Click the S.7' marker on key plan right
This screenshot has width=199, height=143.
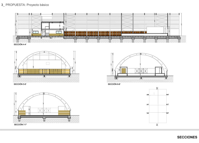coord(168,104)
